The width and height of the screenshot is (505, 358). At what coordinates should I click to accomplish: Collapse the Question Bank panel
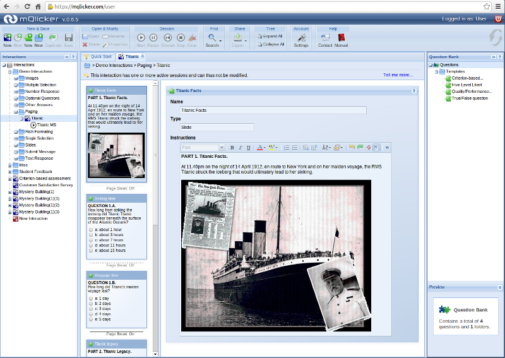pyautogui.click(x=494, y=57)
